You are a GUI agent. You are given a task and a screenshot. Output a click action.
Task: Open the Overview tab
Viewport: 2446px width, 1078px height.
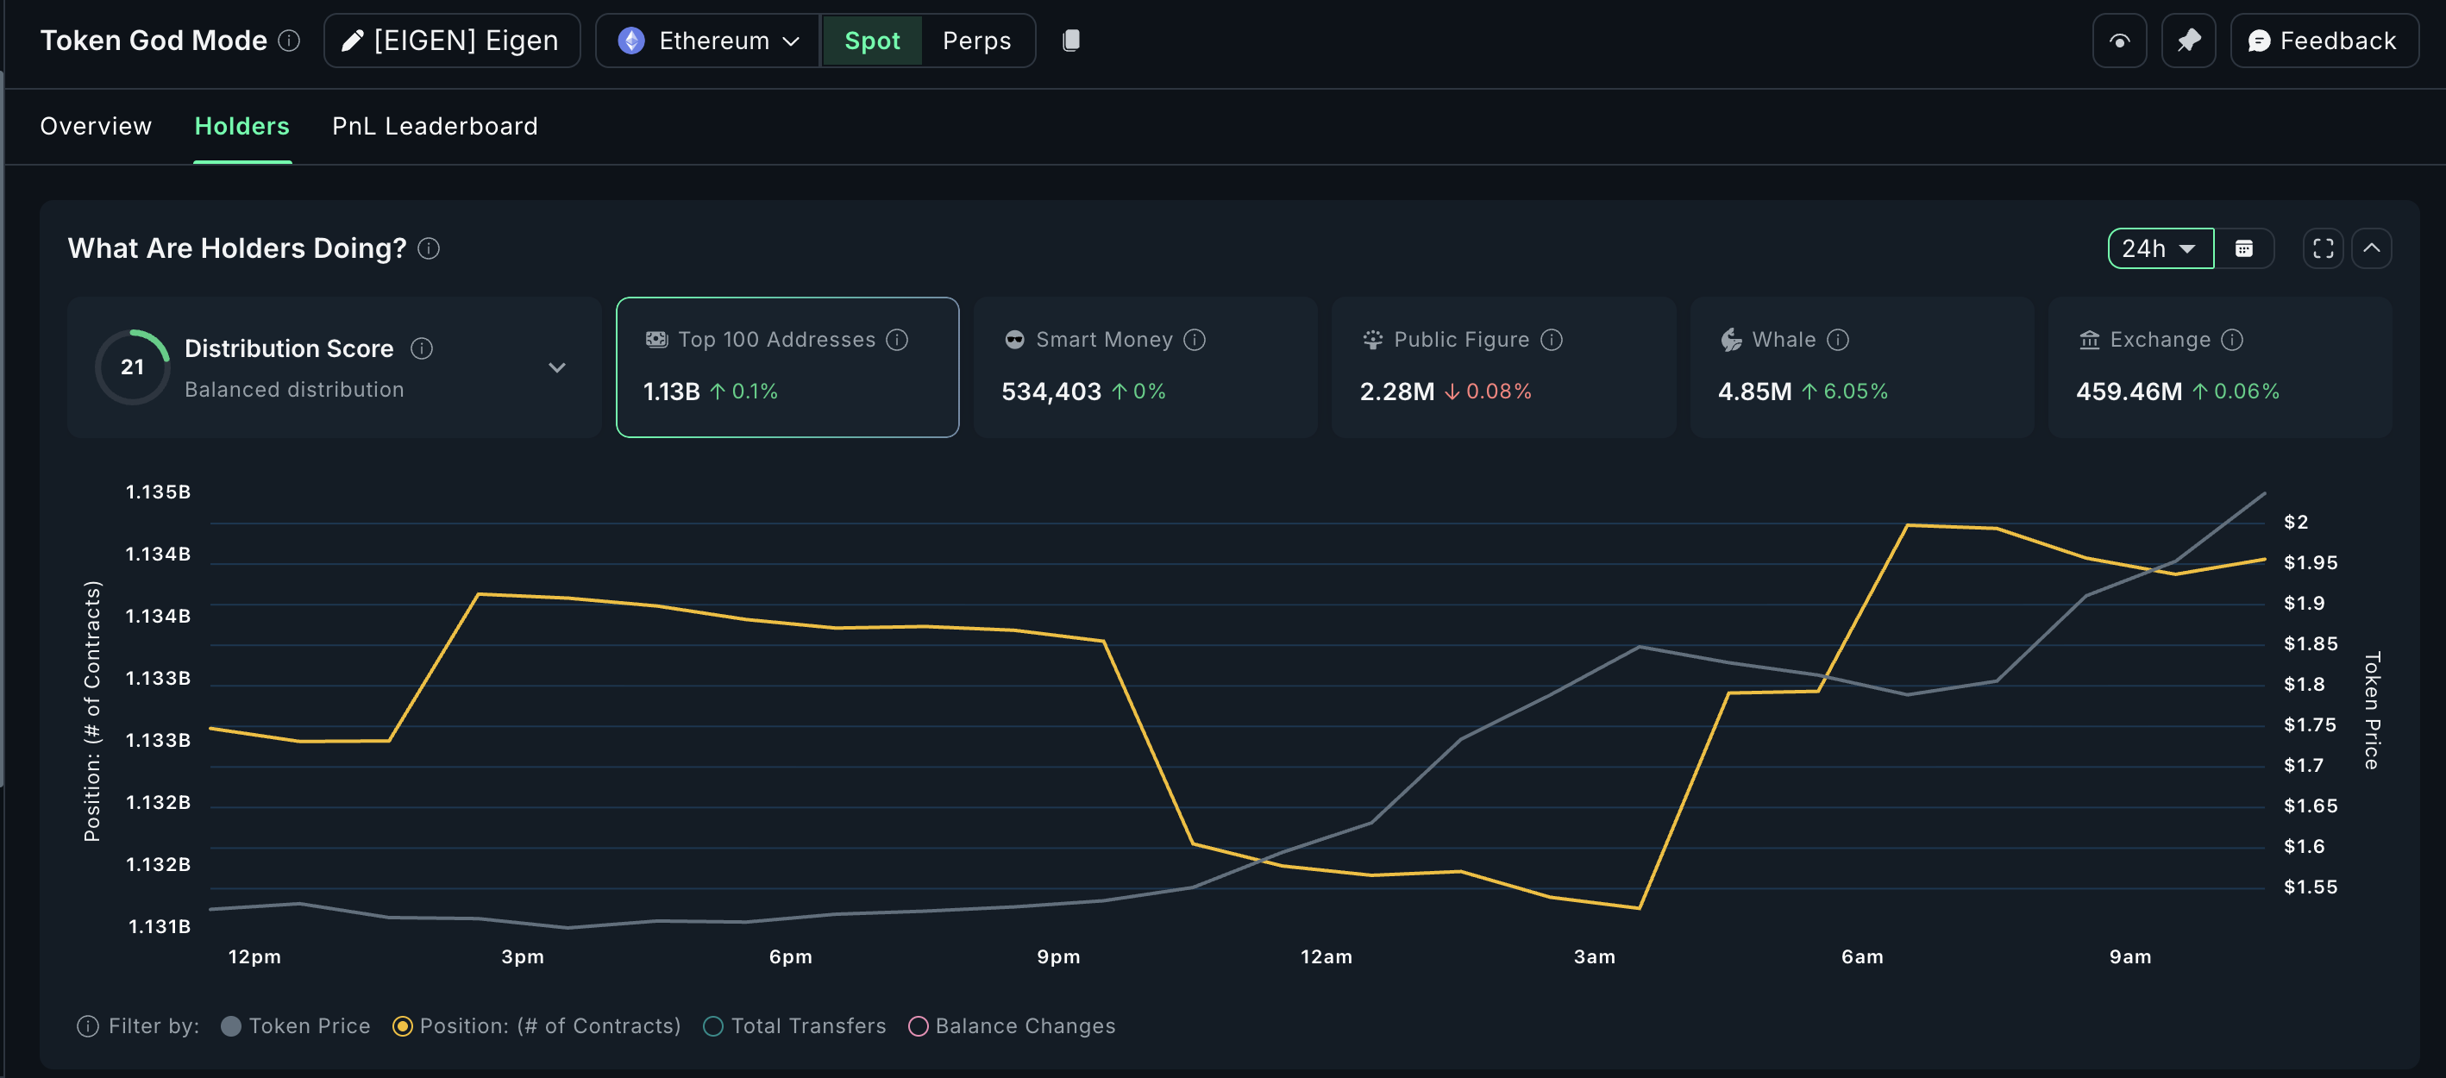(95, 125)
